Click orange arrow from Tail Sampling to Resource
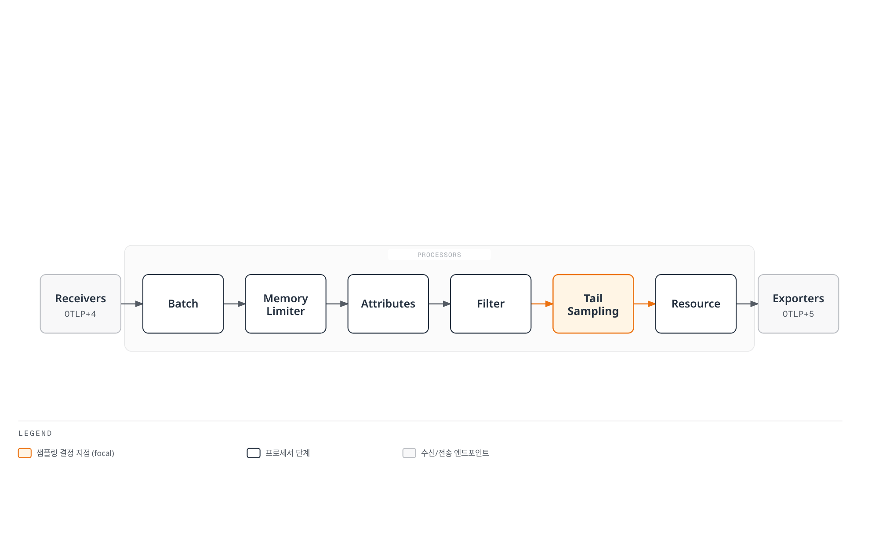This screenshot has height=550, width=879. (x=645, y=304)
